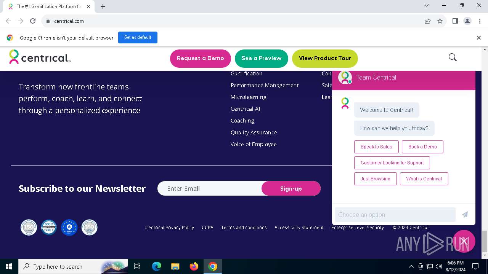Open Accessibility Statement link

coord(299,228)
